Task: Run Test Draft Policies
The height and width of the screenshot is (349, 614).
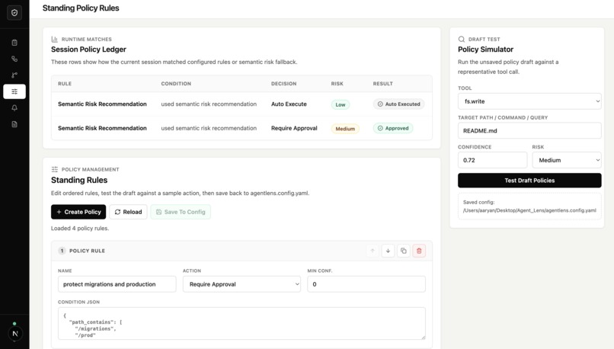Action: click(529, 181)
